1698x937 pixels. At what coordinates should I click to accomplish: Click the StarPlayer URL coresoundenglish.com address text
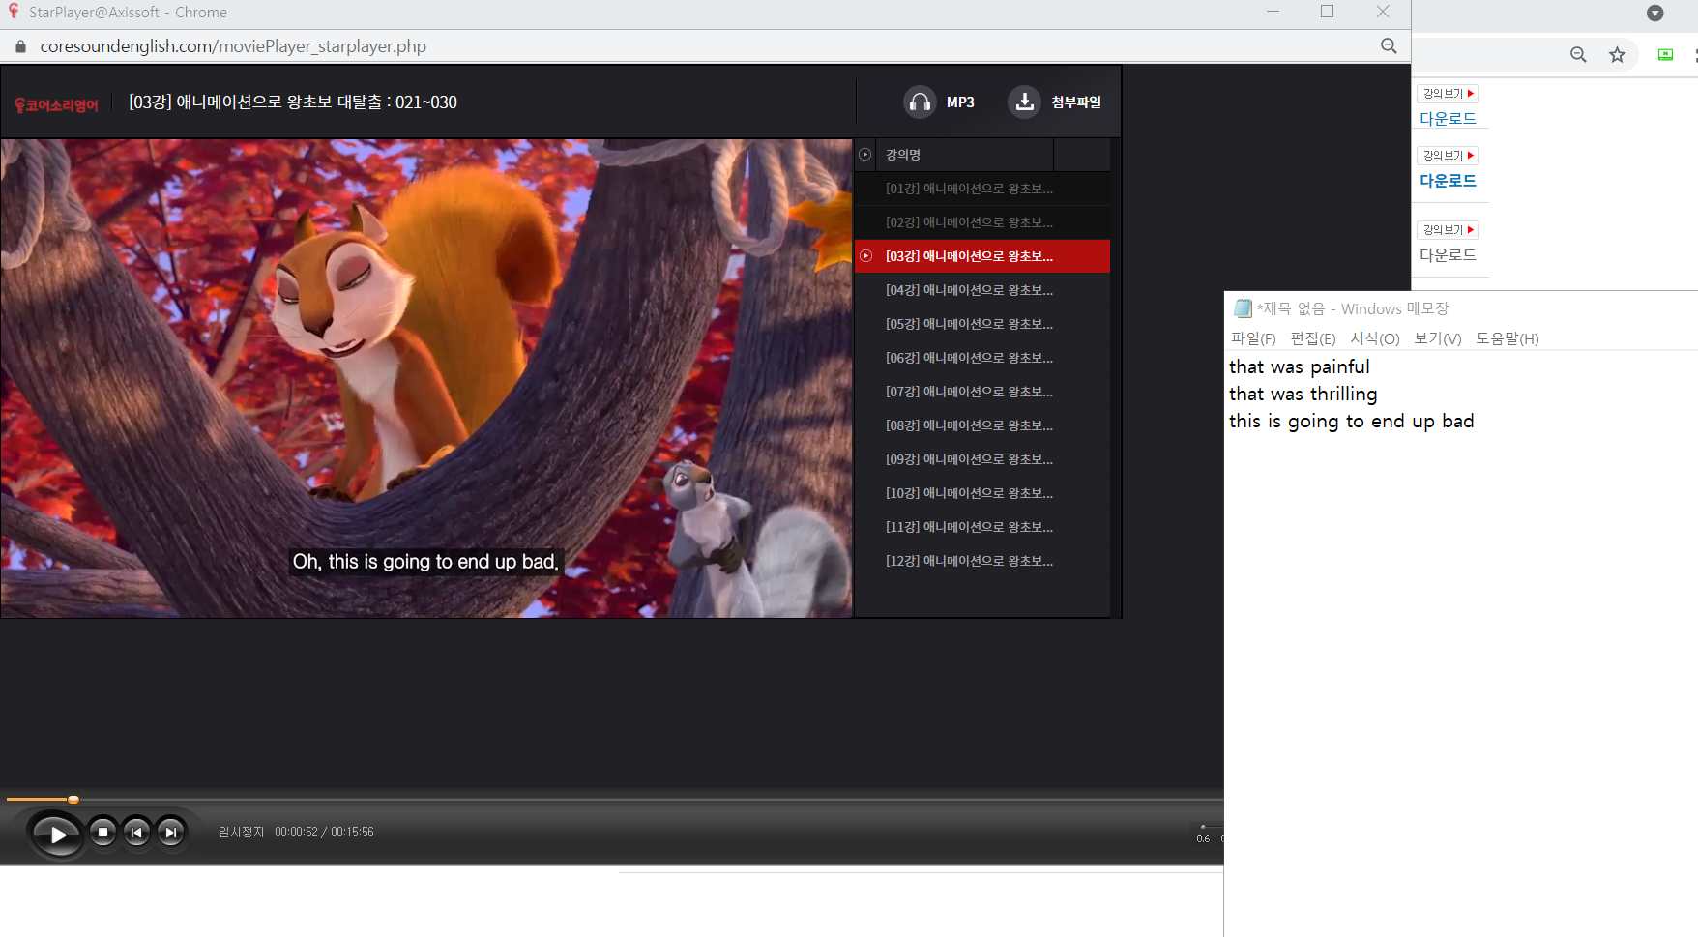click(x=233, y=46)
